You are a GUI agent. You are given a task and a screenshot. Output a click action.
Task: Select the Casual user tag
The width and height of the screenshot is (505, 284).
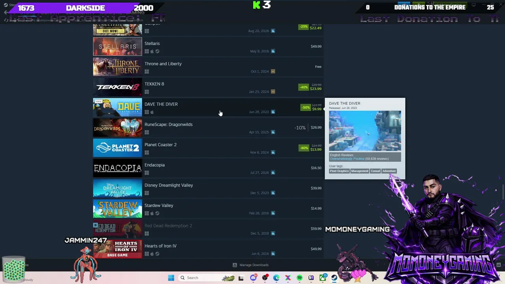pos(375,171)
